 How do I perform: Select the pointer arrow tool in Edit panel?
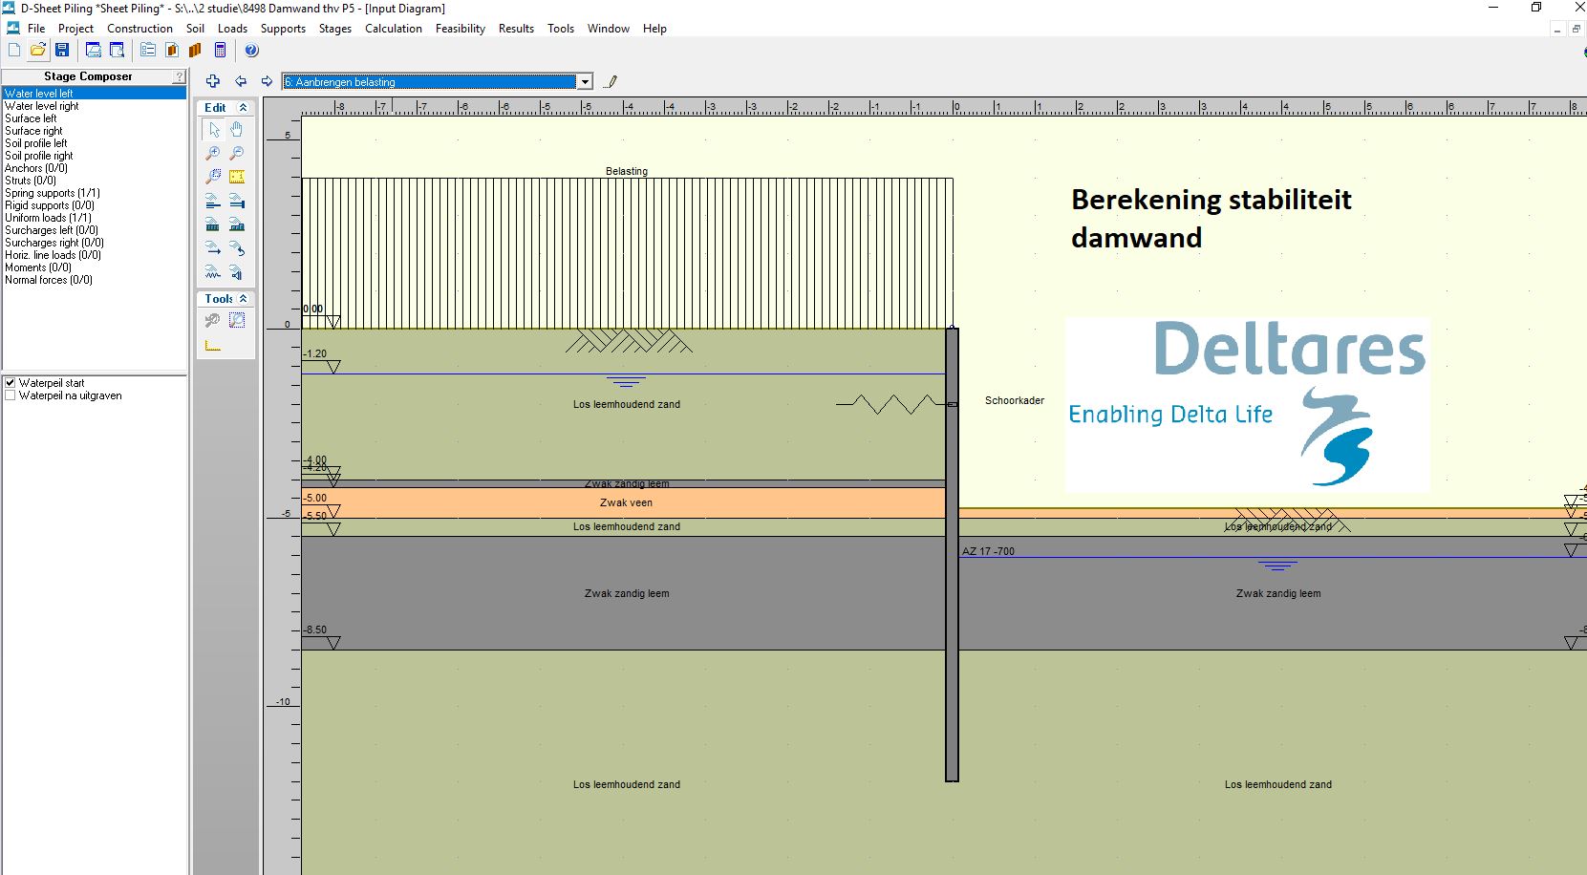[x=213, y=130]
